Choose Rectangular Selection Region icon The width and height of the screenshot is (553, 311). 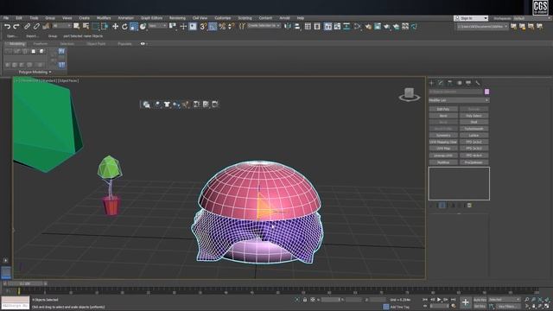tap(95, 27)
